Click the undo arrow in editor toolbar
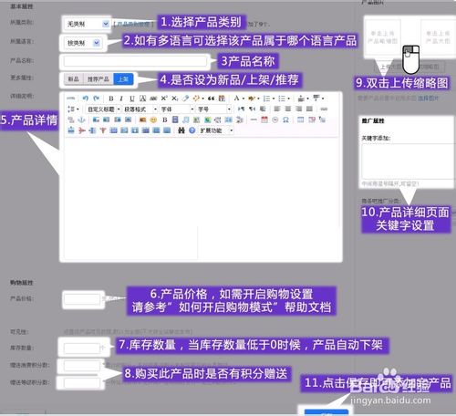This screenshot has width=456, height=416. 86,99
